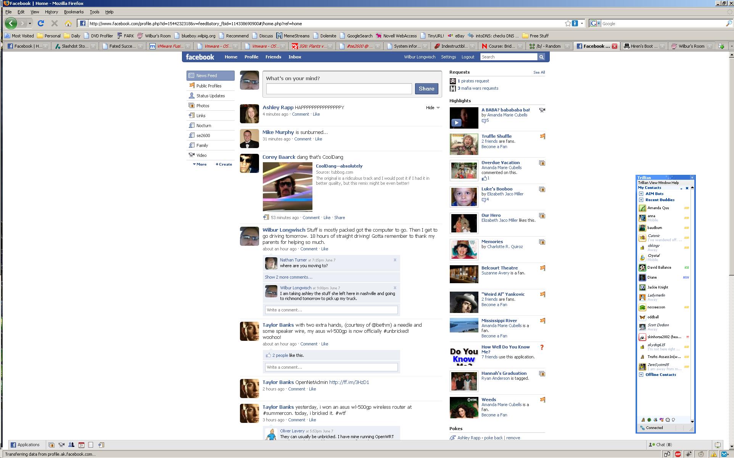Show 2 more comments link
The width and height of the screenshot is (734, 458).
[288, 277]
